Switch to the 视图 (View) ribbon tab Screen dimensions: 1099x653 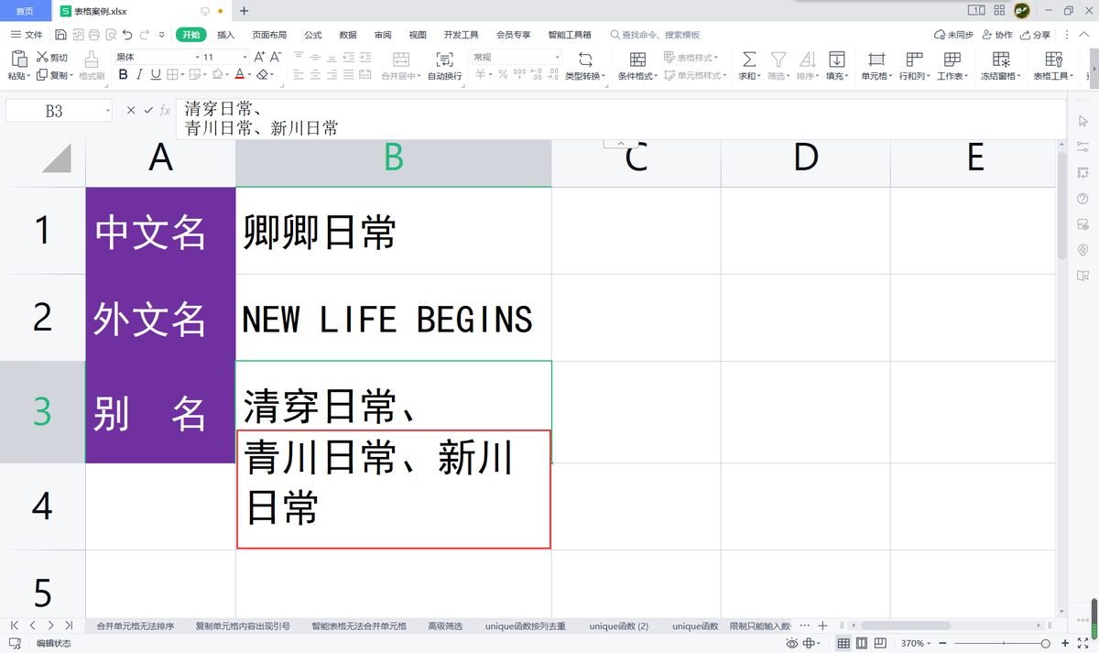[418, 35]
